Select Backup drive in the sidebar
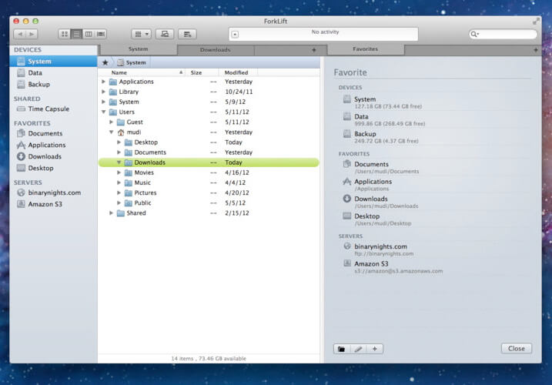Viewport: 552px width, 385px height. [x=54, y=85]
